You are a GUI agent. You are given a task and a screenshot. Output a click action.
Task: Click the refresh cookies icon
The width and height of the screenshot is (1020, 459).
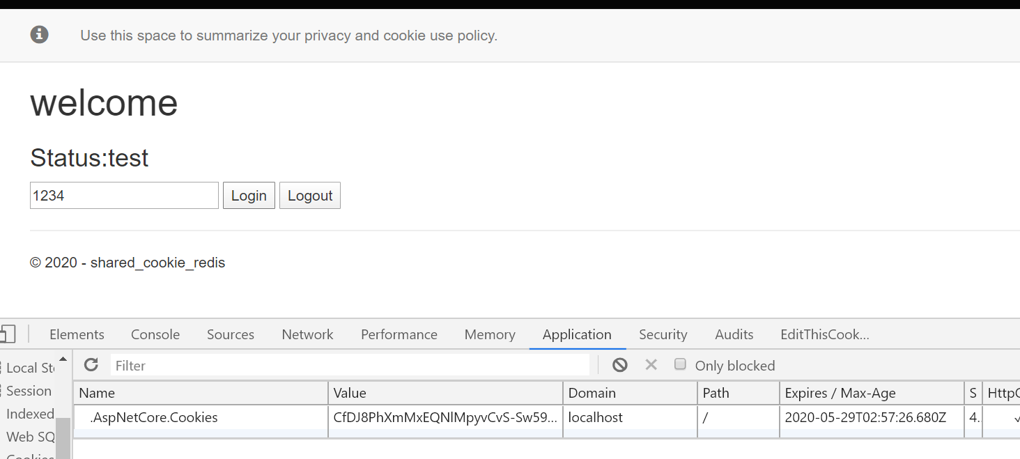click(91, 365)
